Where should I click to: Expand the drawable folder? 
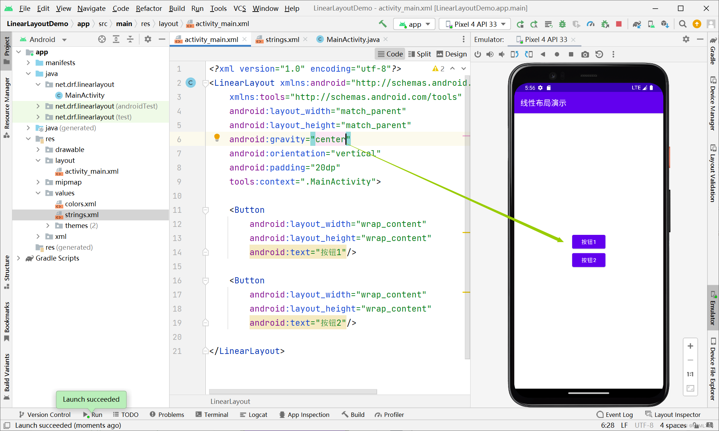pos(38,150)
